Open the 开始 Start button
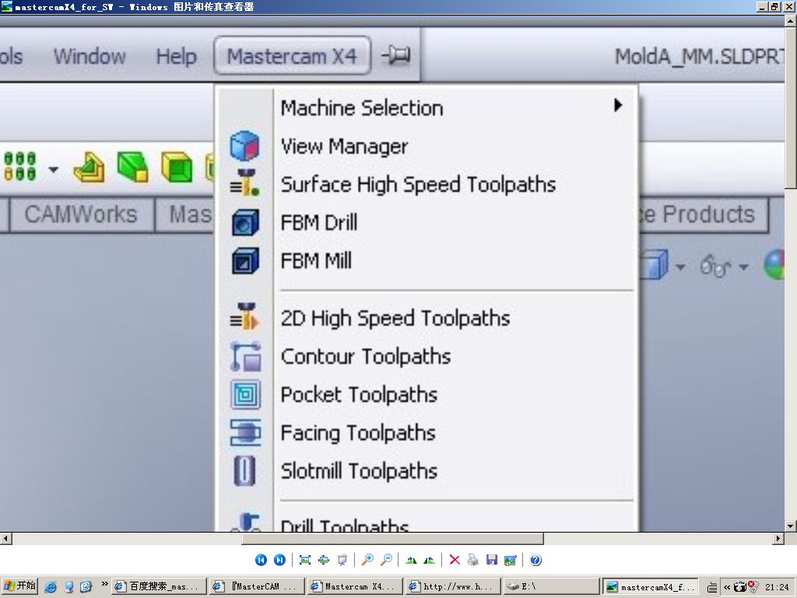Screen dimensions: 797x598 [19, 586]
